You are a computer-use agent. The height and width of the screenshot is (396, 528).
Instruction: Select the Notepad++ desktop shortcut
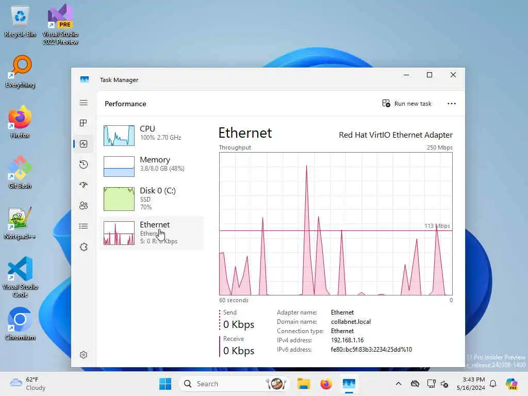click(20, 223)
